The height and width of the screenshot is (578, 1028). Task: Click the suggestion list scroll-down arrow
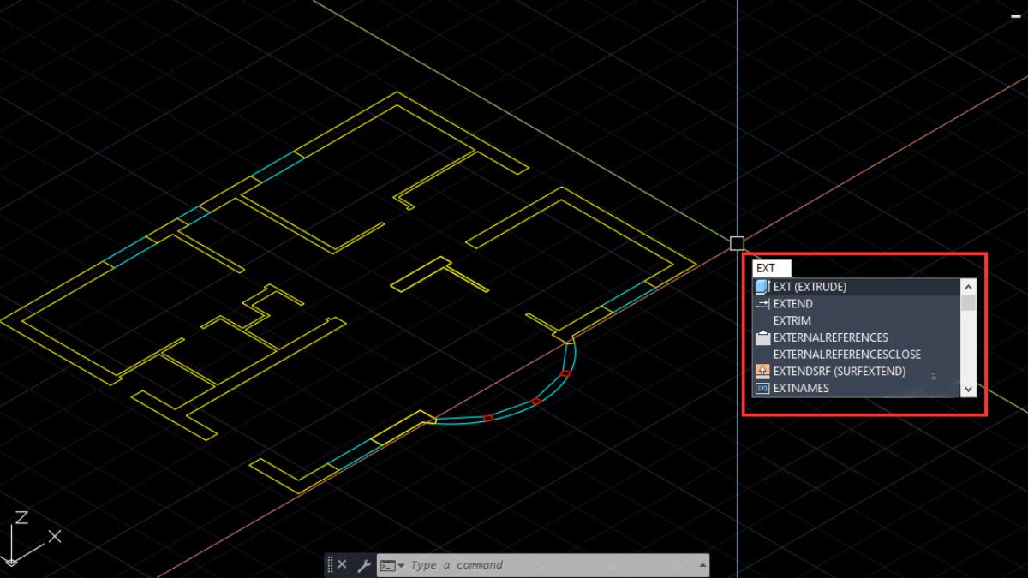pos(968,389)
